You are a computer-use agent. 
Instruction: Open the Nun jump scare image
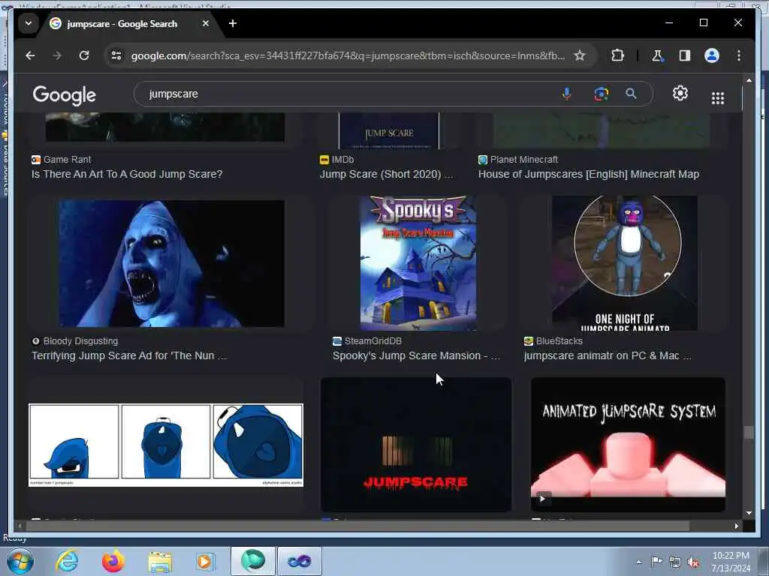pyautogui.click(x=172, y=263)
